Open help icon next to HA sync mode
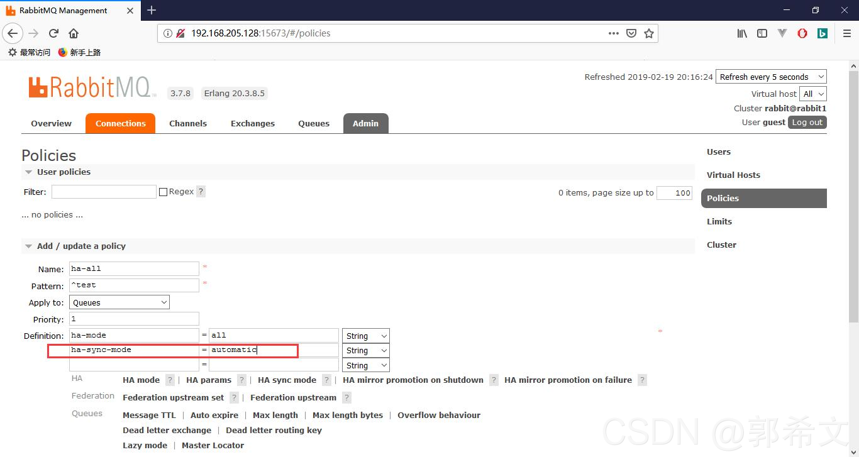The image size is (859, 457). tap(326, 380)
